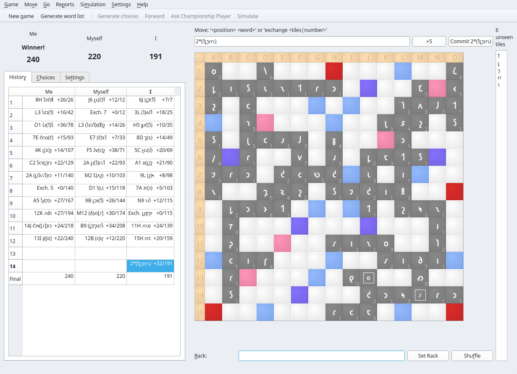The image size is (517, 374).
Task: Click the Forward toolbar item
Action: [x=155, y=16]
